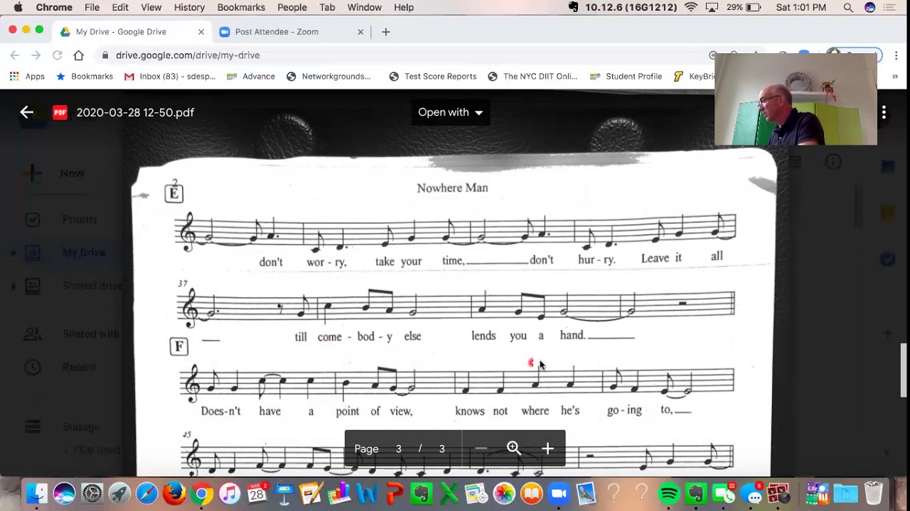The height and width of the screenshot is (511, 910).
Task: Open the Apple menu
Action: click(x=18, y=7)
